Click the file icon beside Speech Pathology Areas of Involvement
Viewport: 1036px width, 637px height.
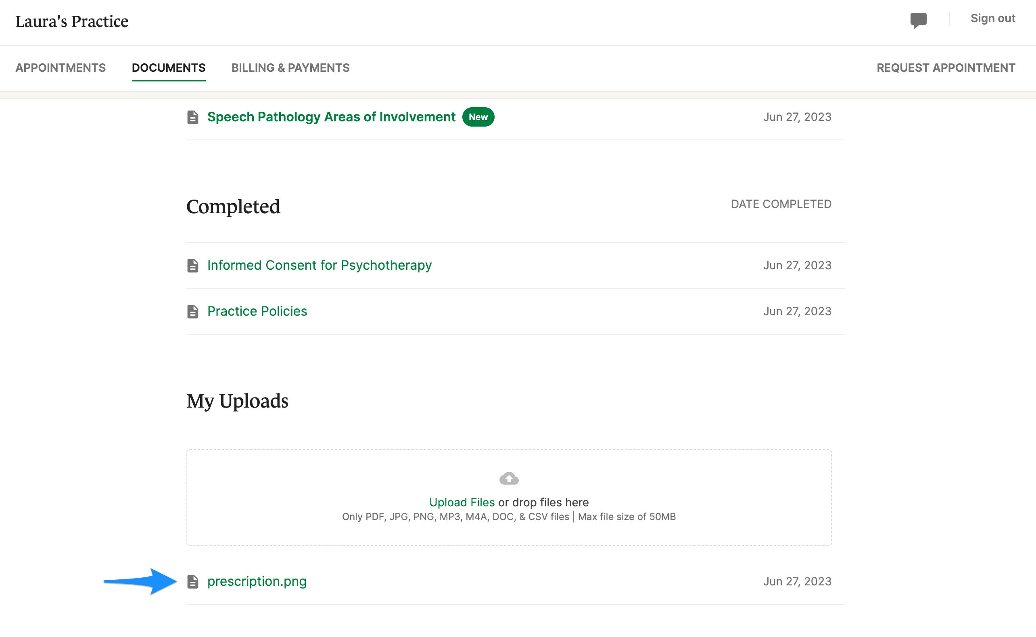point(193,117)
